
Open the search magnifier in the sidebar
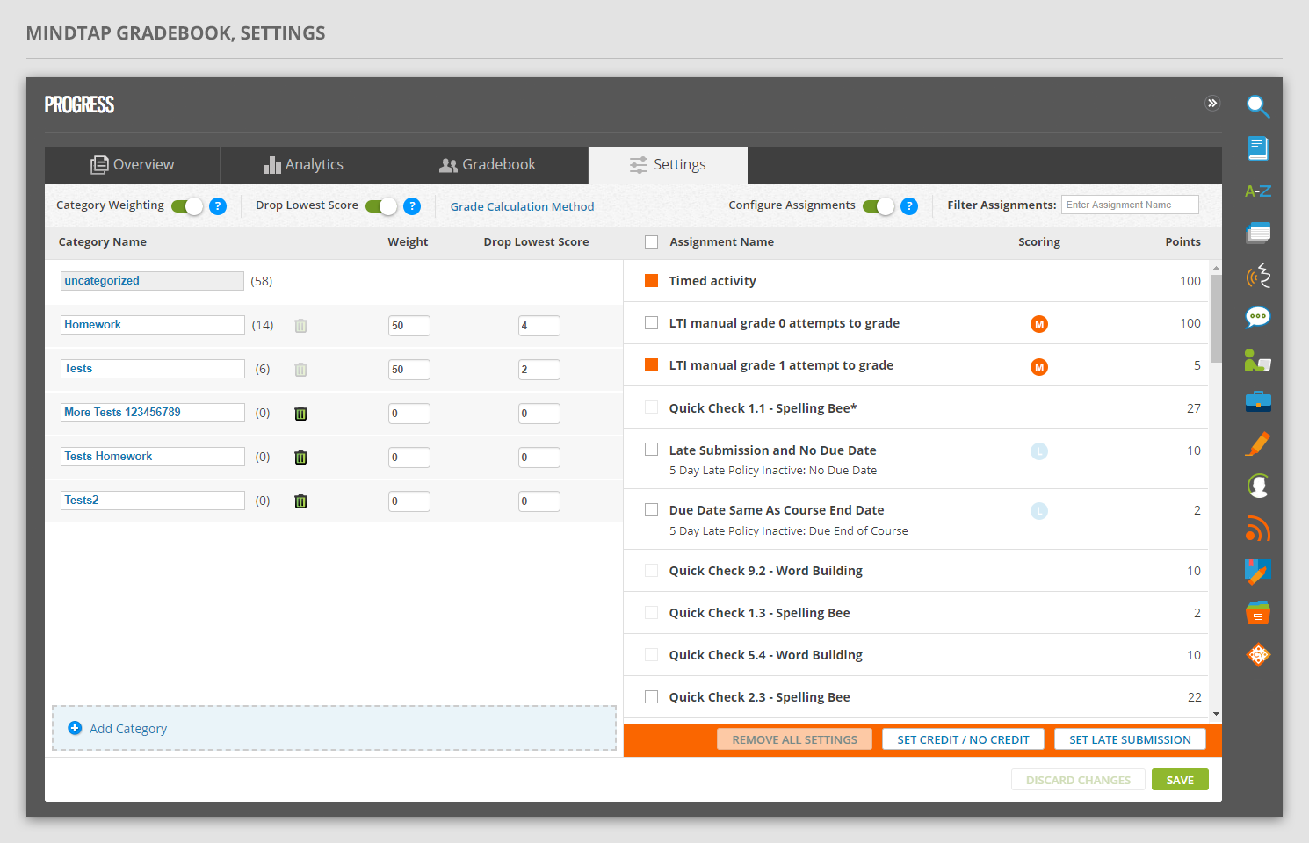pos(1257,106)
